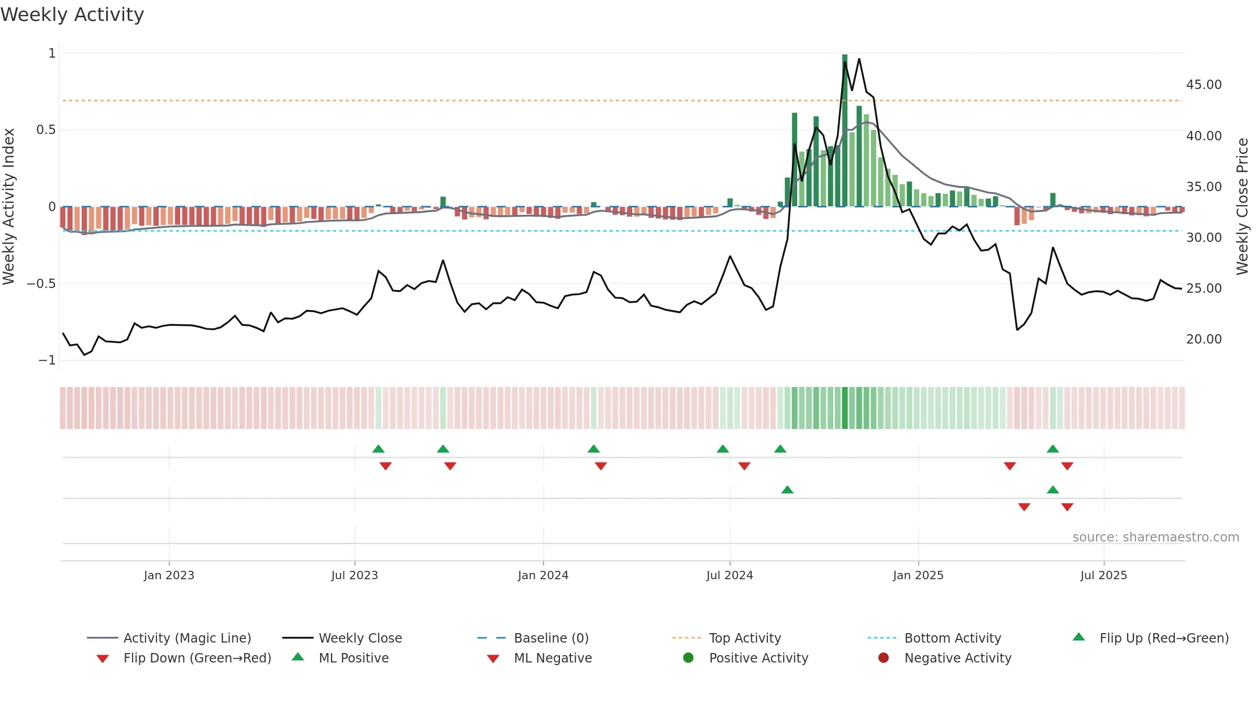Click the red Flip Down triangle legend icon

(x=103, y=659)
